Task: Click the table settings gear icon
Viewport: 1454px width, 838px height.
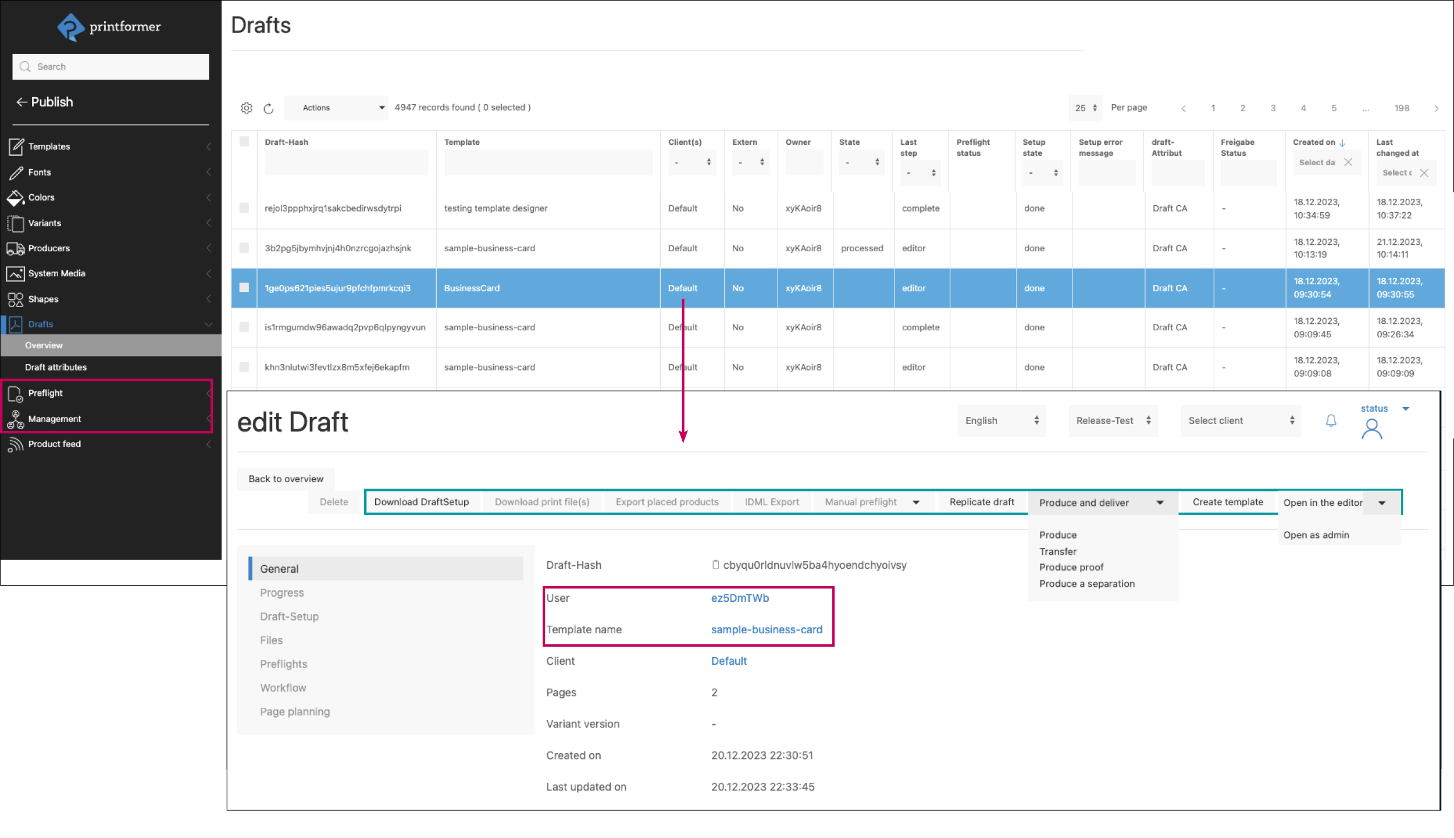Action: coord(247,108)
